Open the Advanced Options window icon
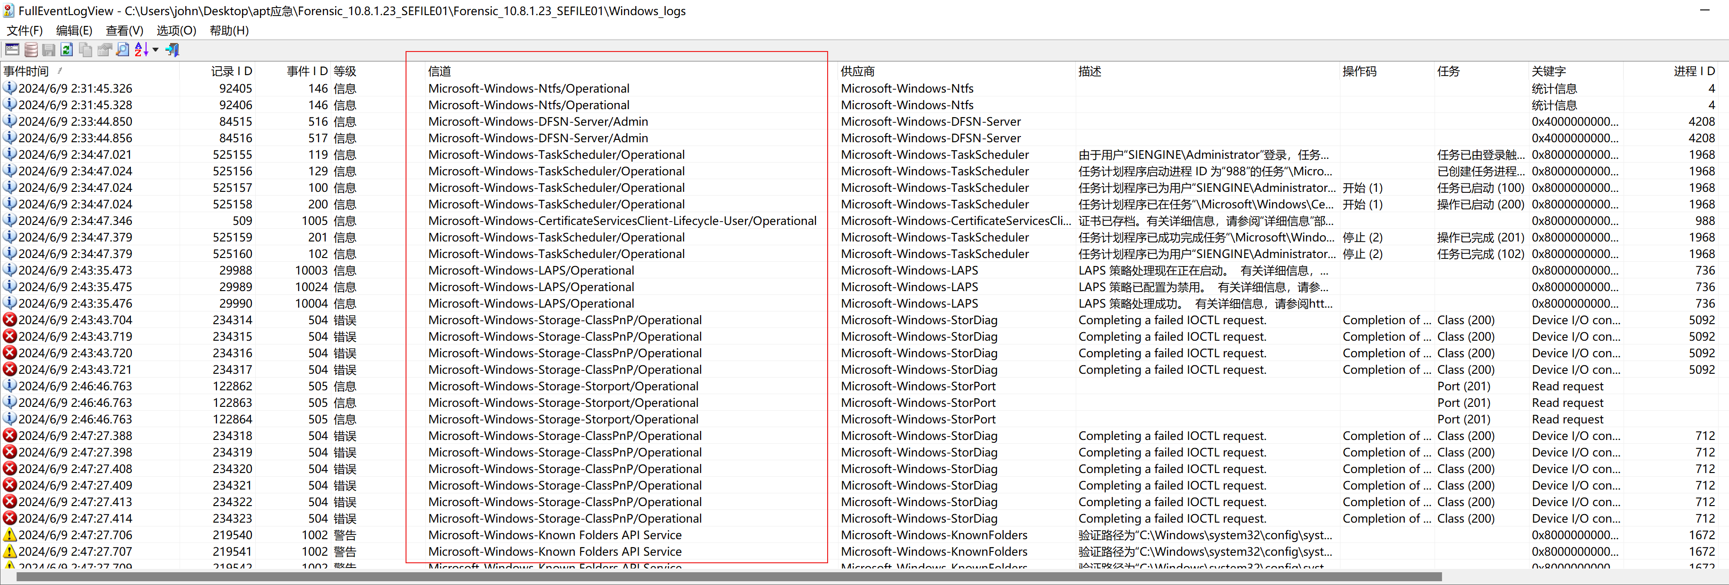 [x=12, y=50]
